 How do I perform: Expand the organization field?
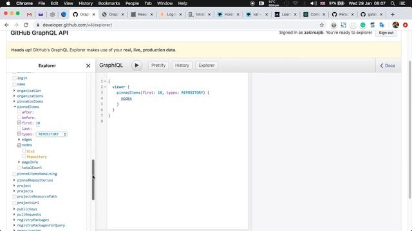14,90
